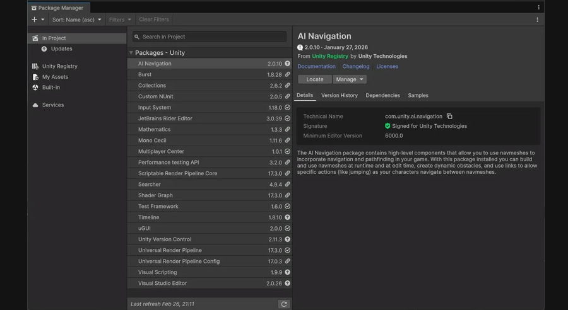This screenshot has height=310, width=568.
Task: Click the refresh package list icon
Action: coord(284,304)
